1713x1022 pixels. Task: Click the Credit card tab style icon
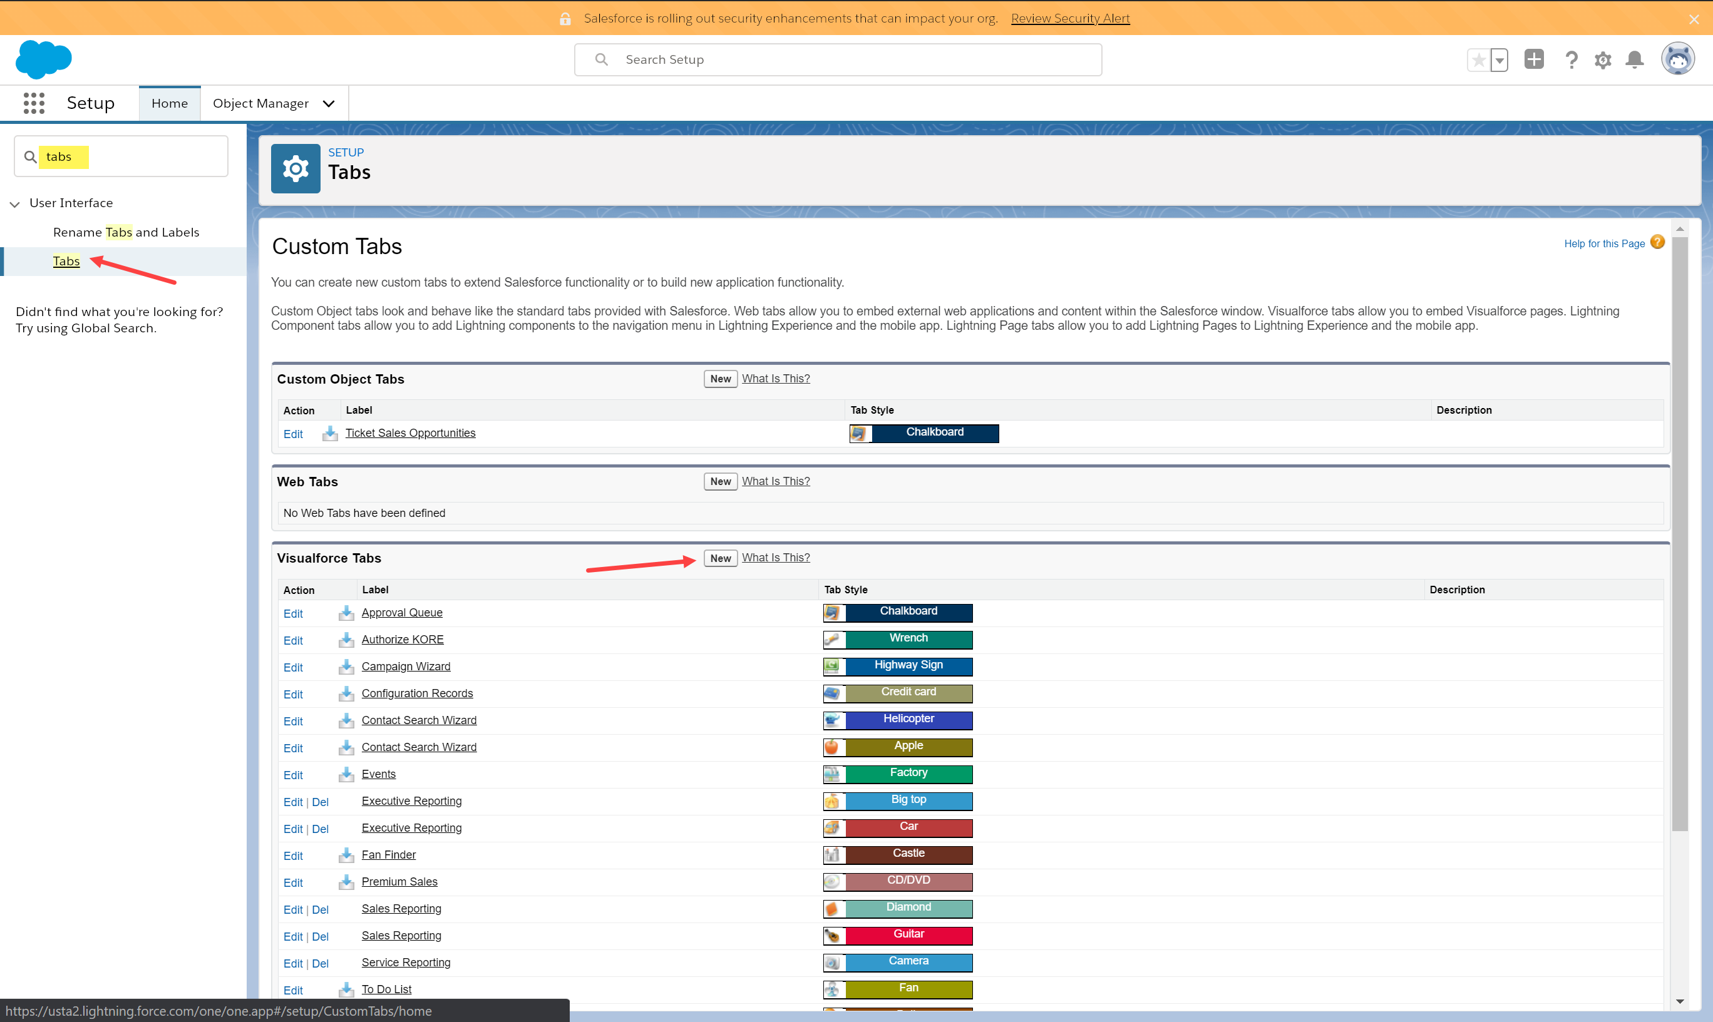click(832, 693)
